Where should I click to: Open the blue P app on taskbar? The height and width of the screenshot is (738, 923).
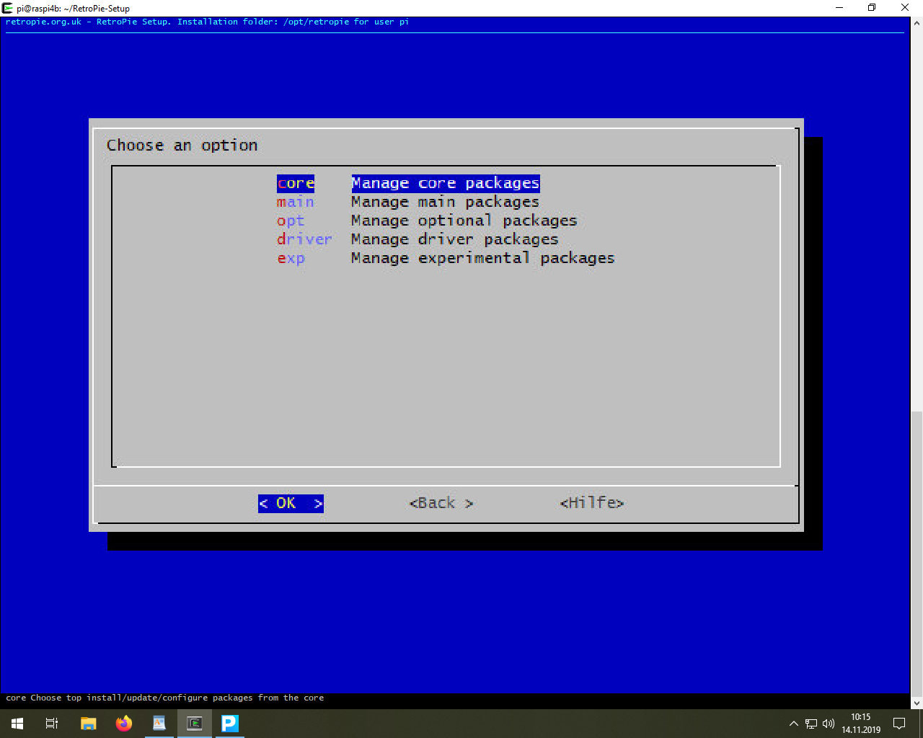point(230,724)
